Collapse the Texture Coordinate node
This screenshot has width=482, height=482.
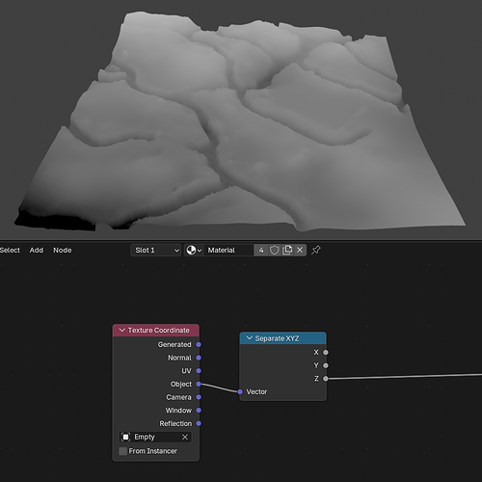click(122, 330)
